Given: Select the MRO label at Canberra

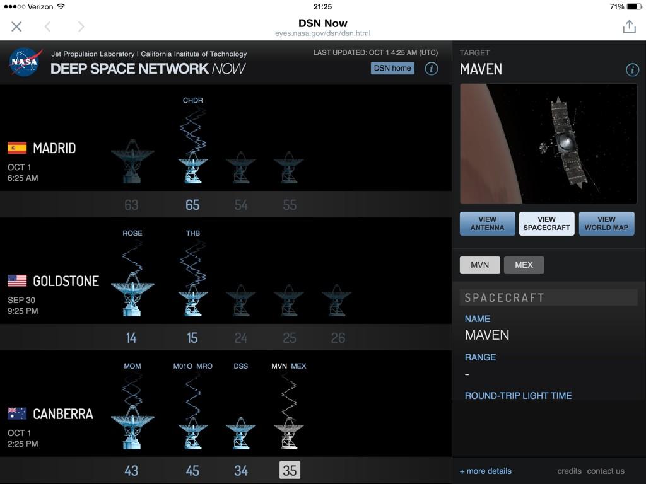Looking at the screenshot, I should tap(204, 366).
